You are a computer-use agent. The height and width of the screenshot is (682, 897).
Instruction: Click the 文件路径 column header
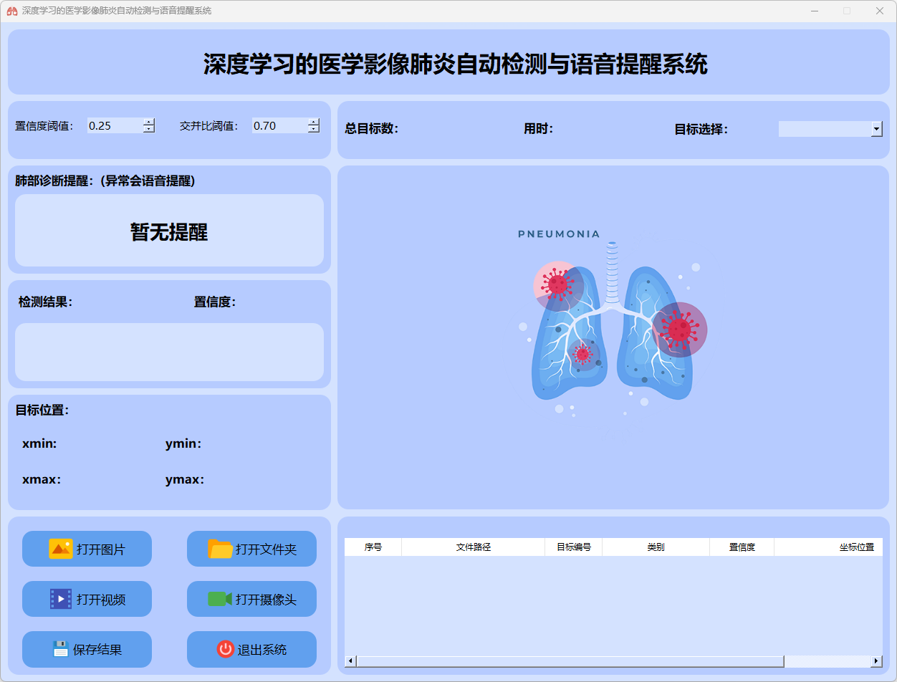(x=473, y=547)
